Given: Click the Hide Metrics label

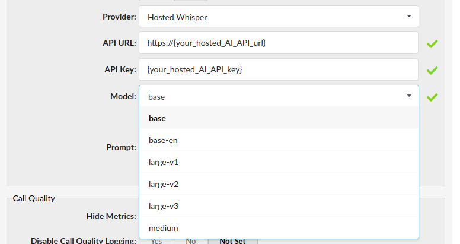Looking at the screenshot, I should point(111,216).
